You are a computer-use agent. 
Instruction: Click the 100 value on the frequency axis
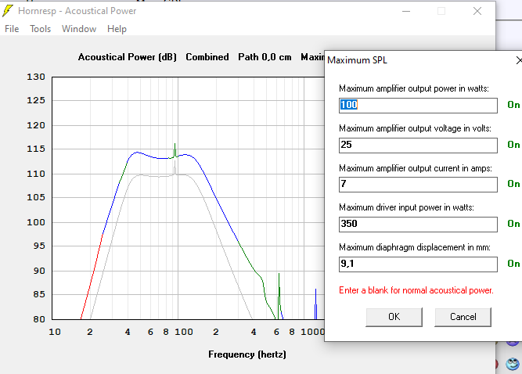184,332
